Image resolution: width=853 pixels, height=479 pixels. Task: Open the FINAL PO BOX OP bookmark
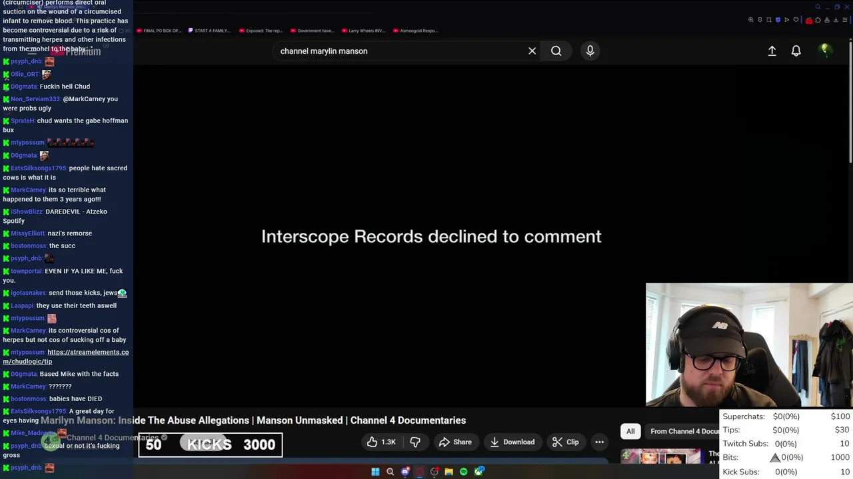click(159, 31)
